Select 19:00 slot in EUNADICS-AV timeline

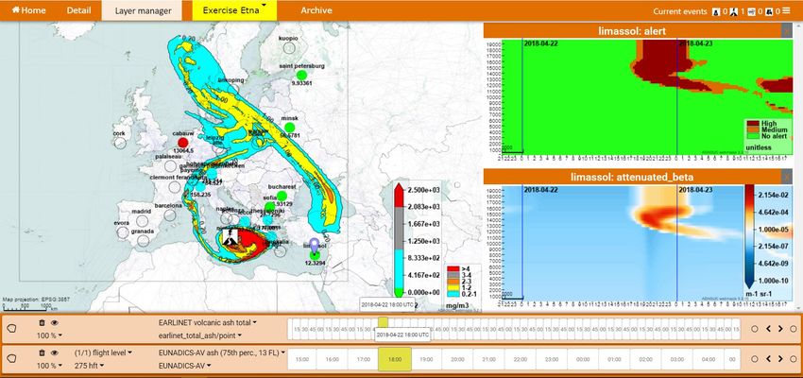point(426,359)
